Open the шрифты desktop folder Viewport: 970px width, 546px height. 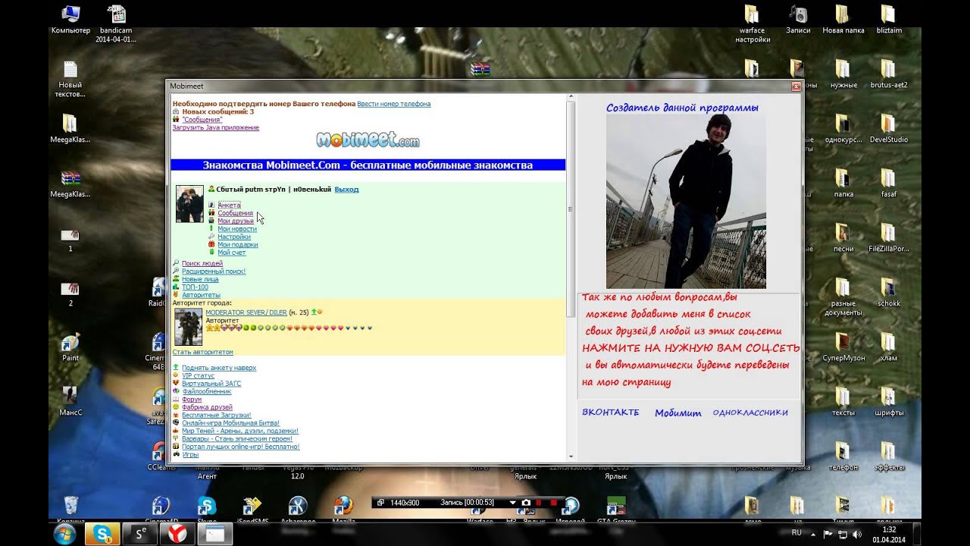[889, 402]
